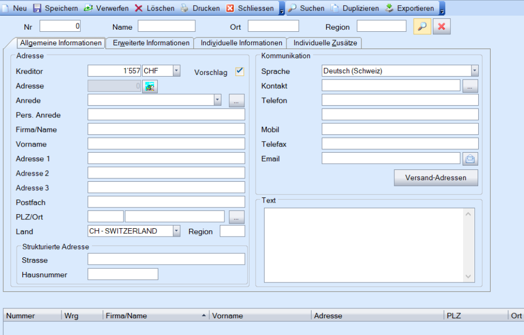
Task: Click the email send icon
Action: coord(470,159)
